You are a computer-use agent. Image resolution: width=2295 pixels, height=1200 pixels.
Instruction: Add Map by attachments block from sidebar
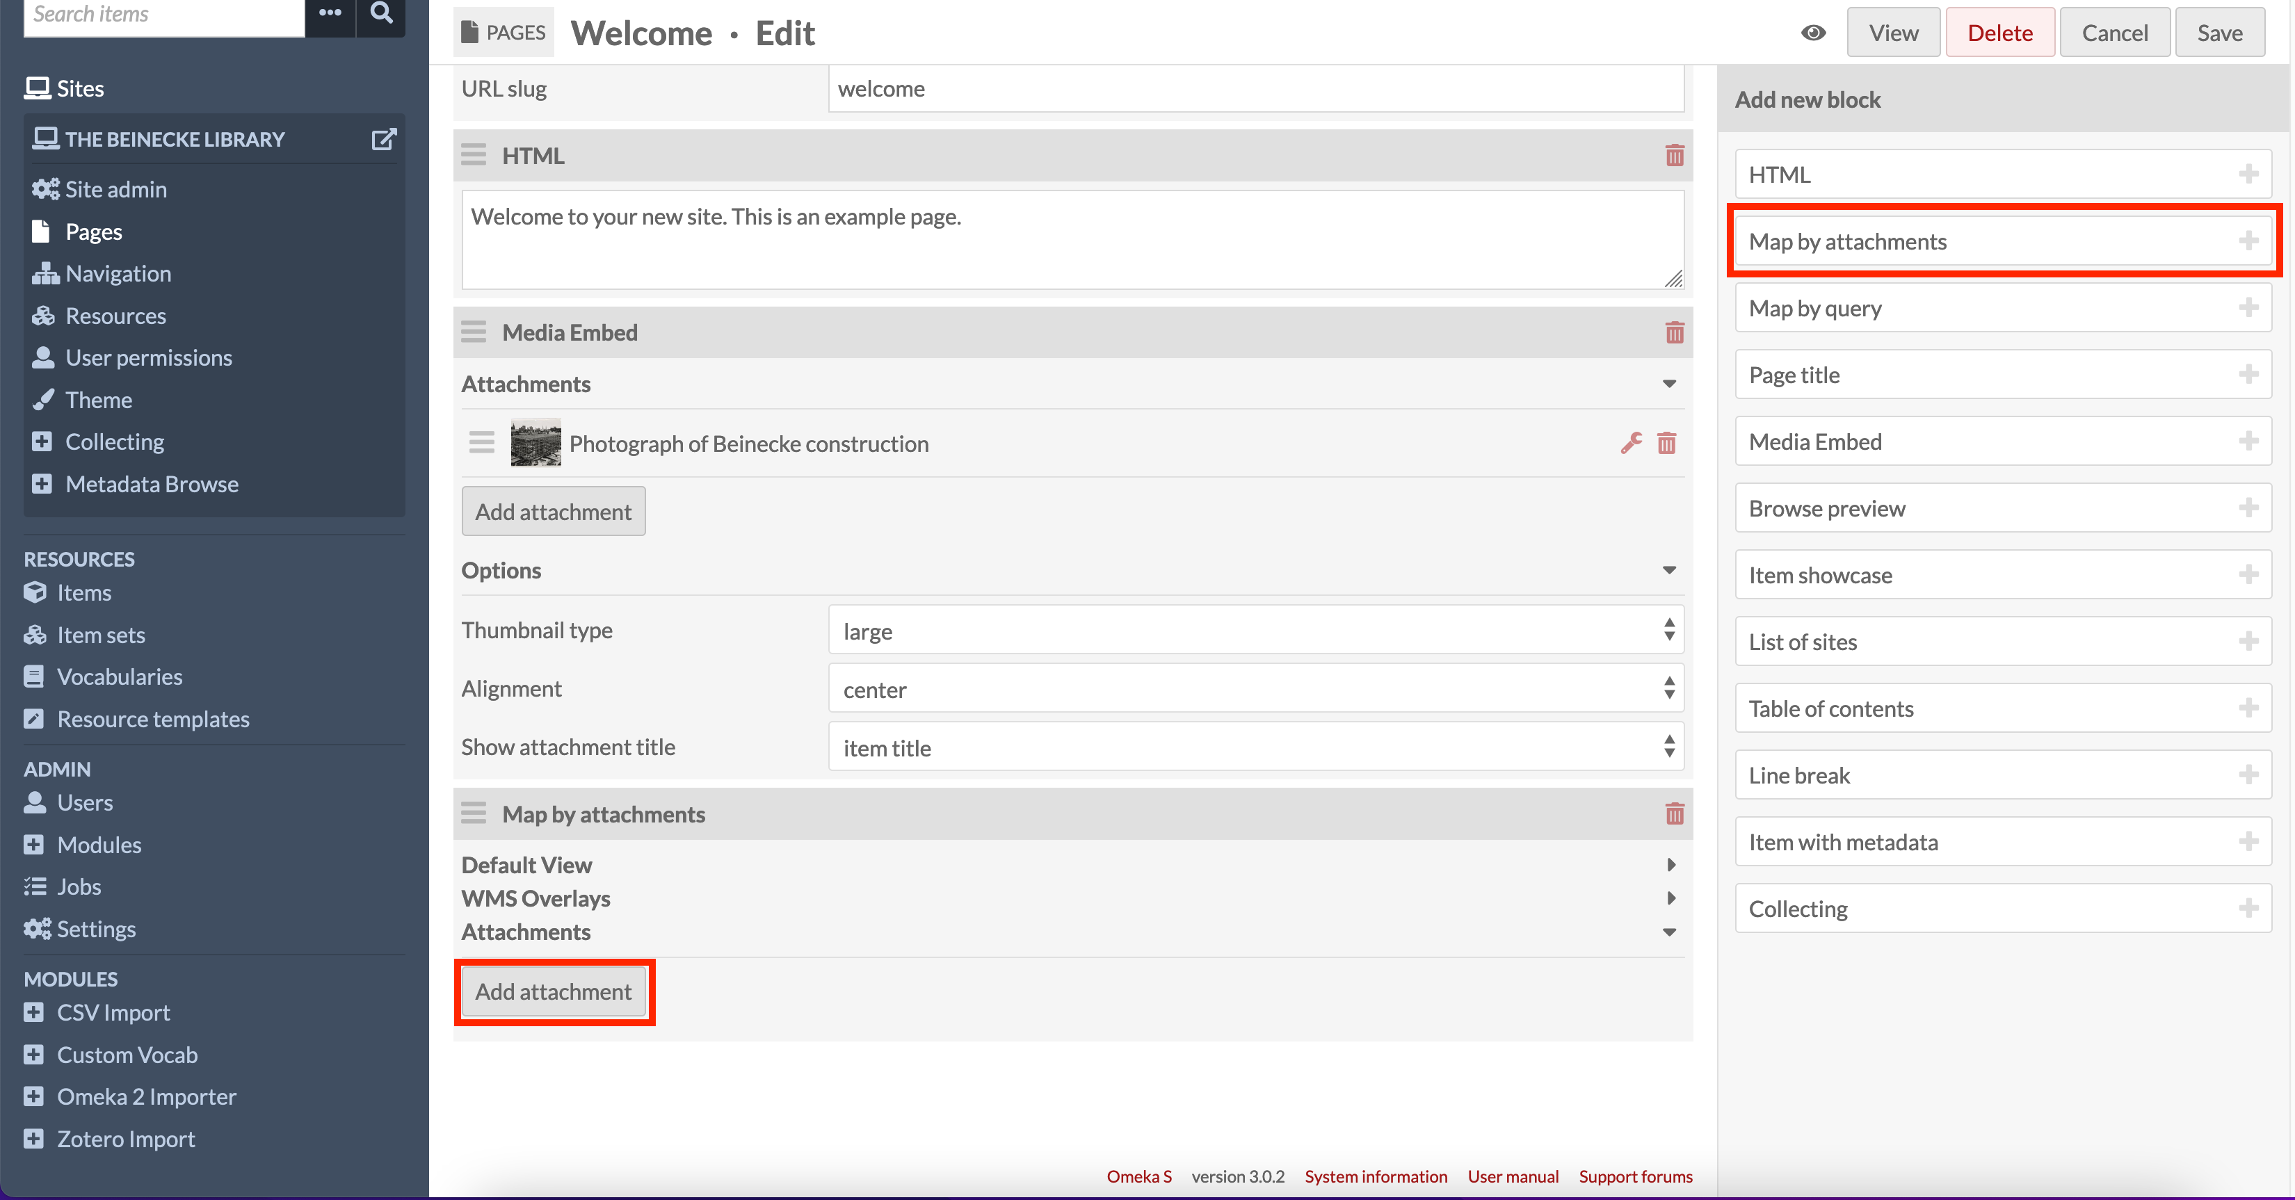tap(2003, 241)
